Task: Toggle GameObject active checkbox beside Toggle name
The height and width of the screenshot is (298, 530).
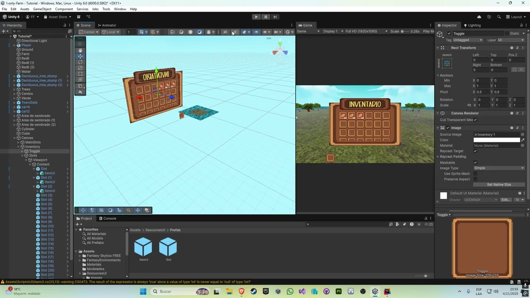Action: (449, 34)
